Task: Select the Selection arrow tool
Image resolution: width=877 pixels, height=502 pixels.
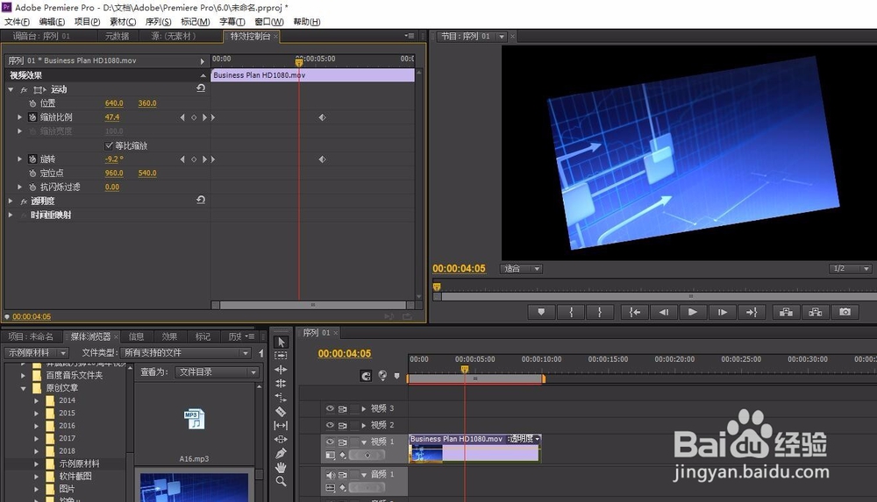Action: tap(281, 342)
